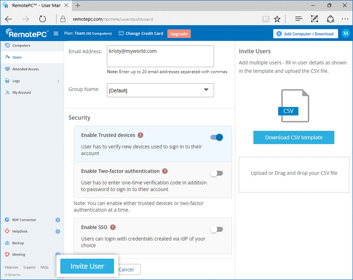
Task: Click the browser forward arrow
Action: pyautogui.click(x=26, y=19)
